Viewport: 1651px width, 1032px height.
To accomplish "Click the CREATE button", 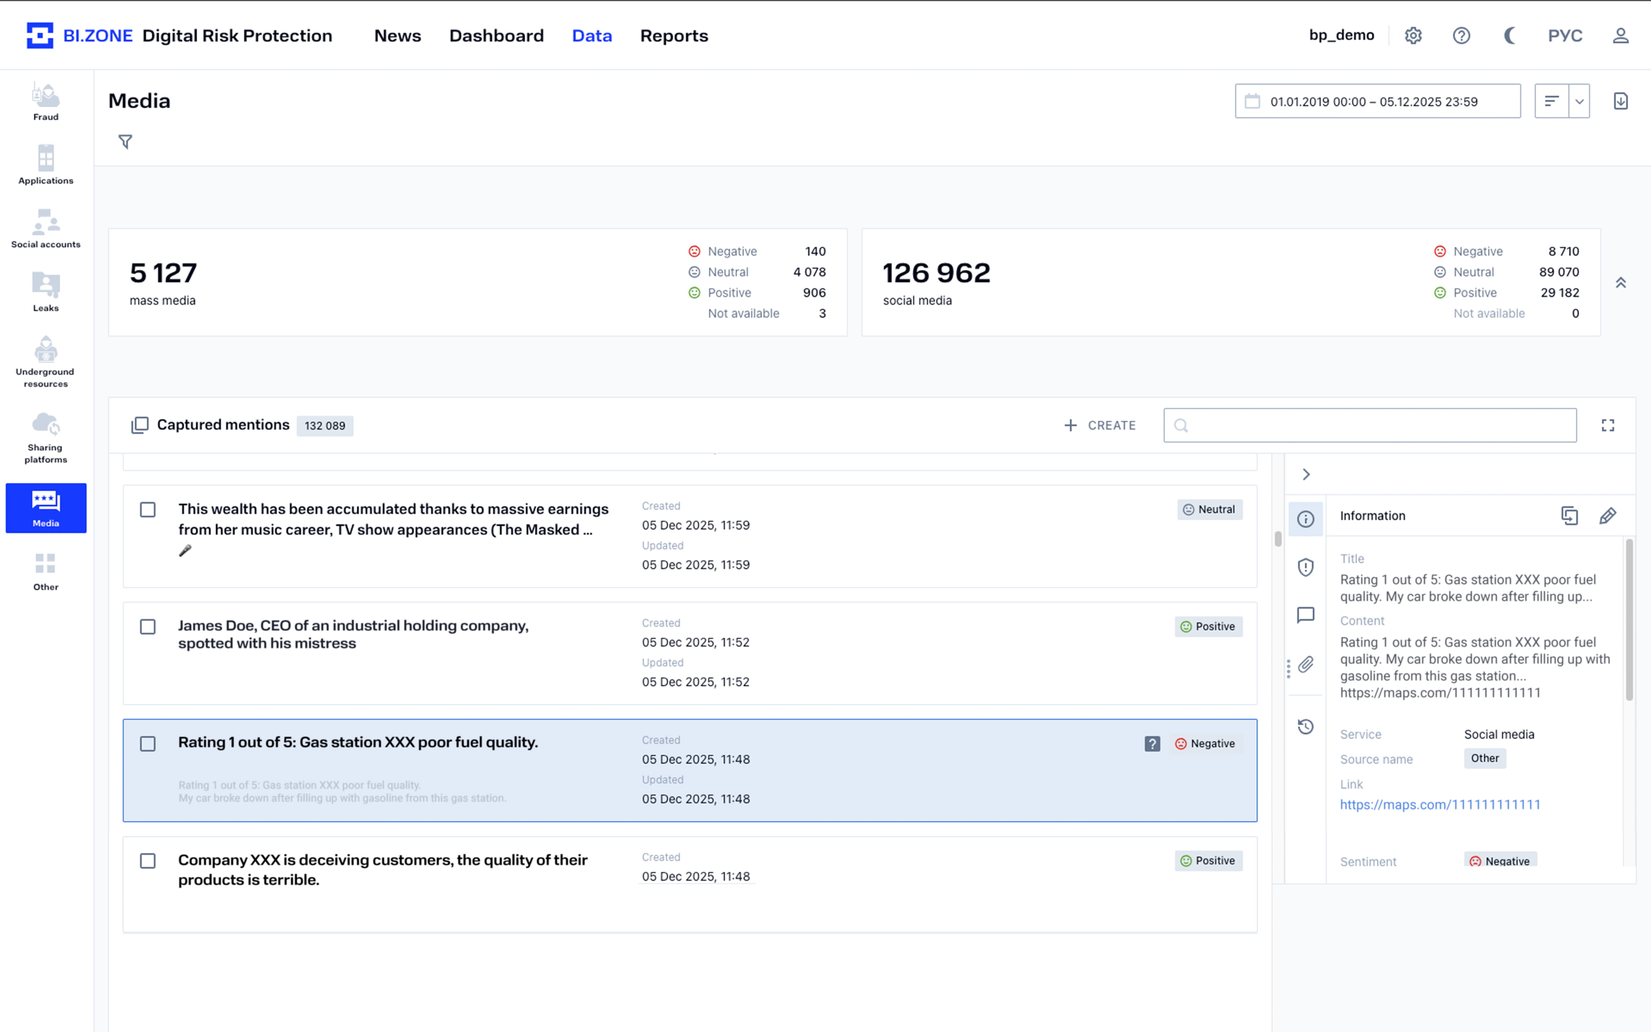I will [x=1100, y=425].
